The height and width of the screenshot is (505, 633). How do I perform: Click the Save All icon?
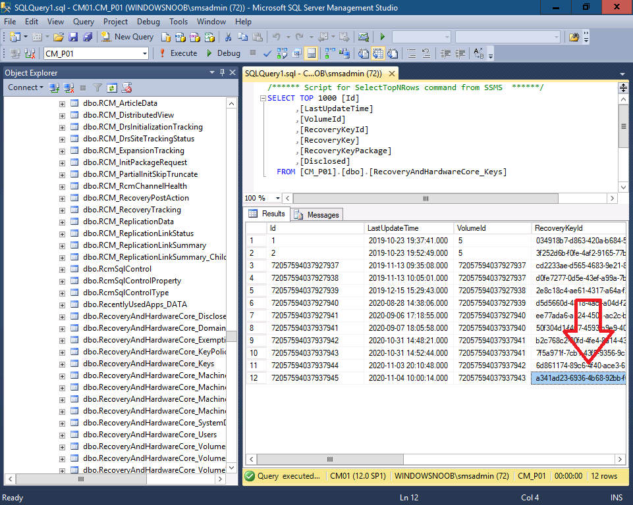tap(88, 37)
